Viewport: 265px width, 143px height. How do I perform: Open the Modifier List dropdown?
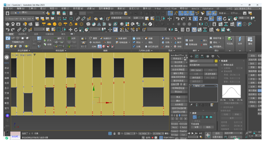(x=203, y=65)
